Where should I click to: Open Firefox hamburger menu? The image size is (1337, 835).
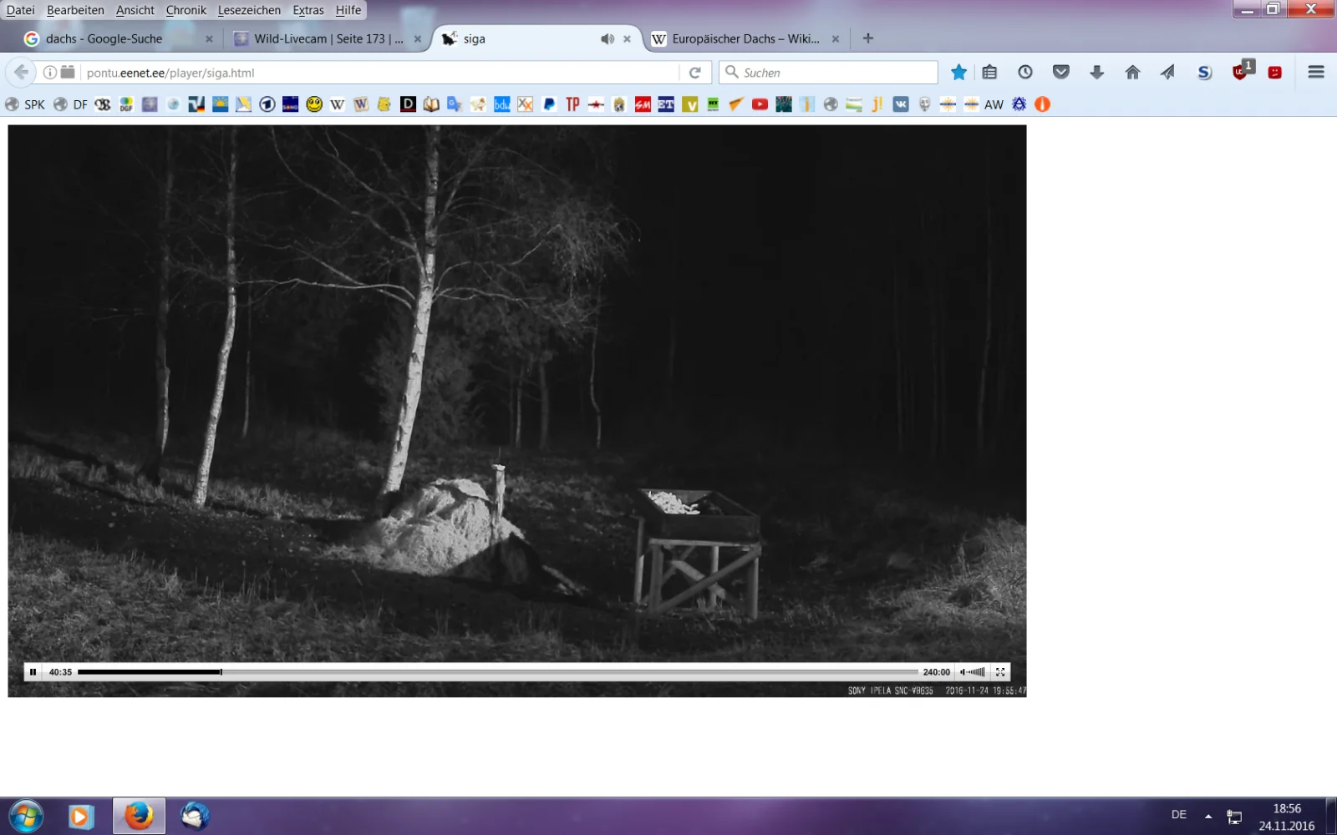tap(1315, 73)
